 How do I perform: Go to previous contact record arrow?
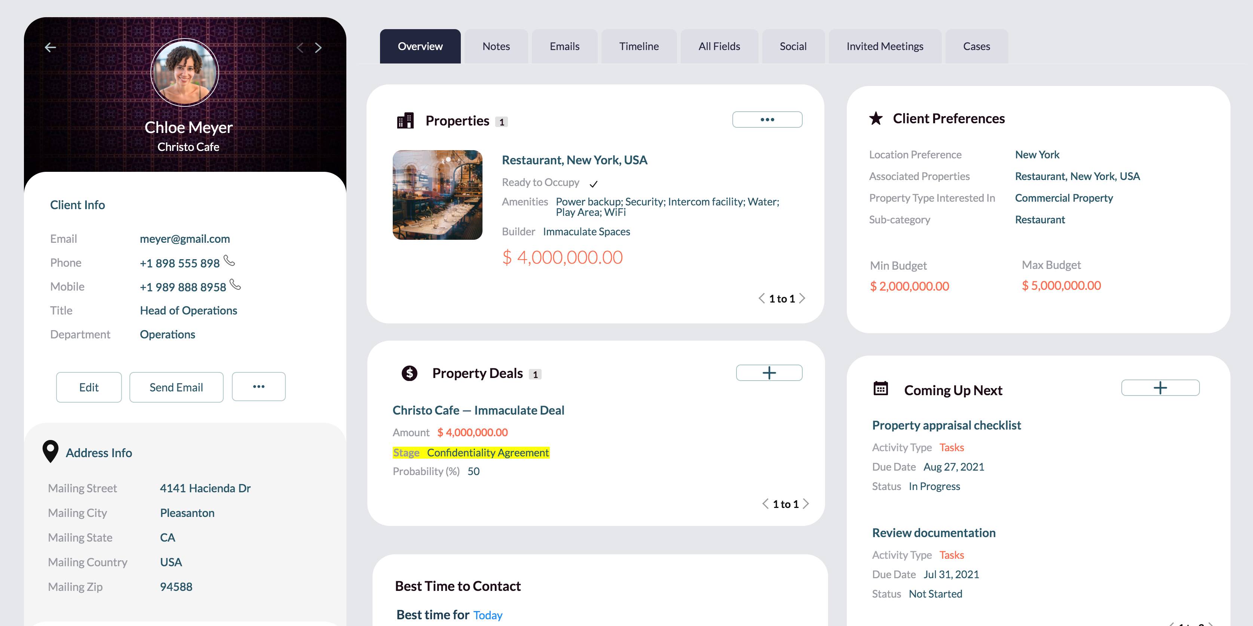[300, 47]
